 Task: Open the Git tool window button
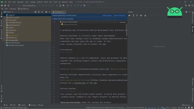6,105
